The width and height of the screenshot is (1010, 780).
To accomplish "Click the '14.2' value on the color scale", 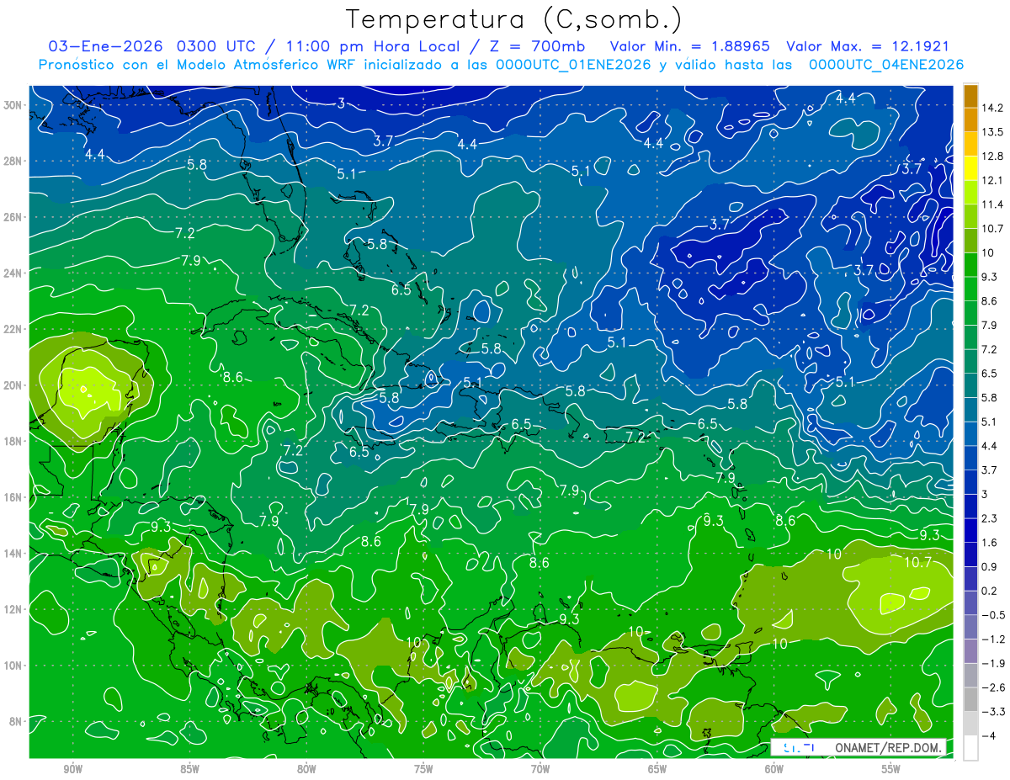I will click(992, 108).
